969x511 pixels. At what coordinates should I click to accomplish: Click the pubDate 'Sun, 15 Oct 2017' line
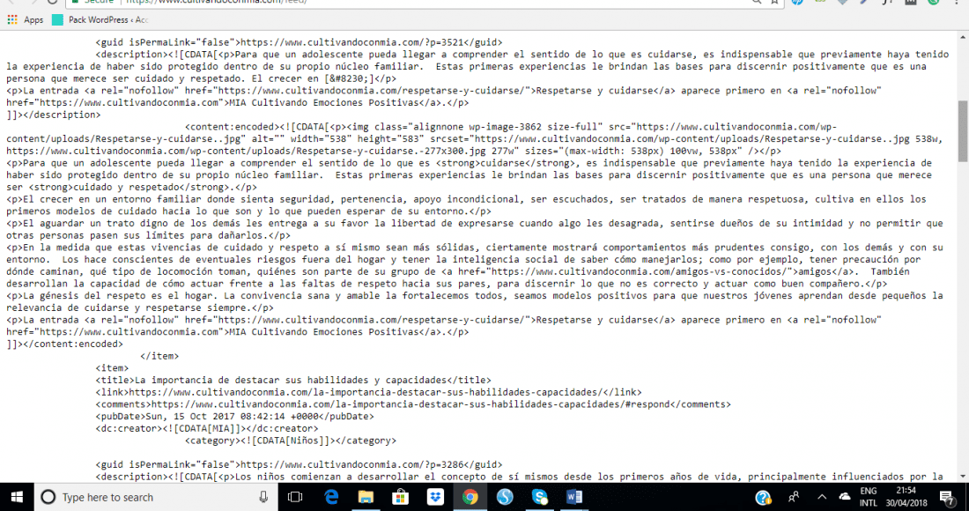(x=234, y=417)
